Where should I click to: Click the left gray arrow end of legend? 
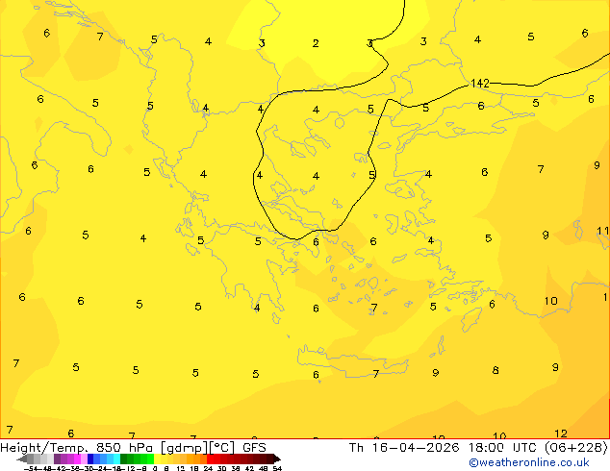pyautogui.click(x=22, y=459)
